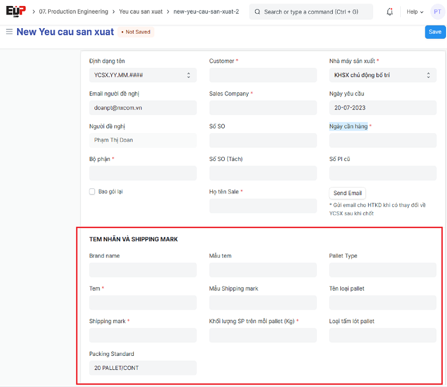447x387 pixels.
Task: Click the Customer input field
Action: point(263,75)
